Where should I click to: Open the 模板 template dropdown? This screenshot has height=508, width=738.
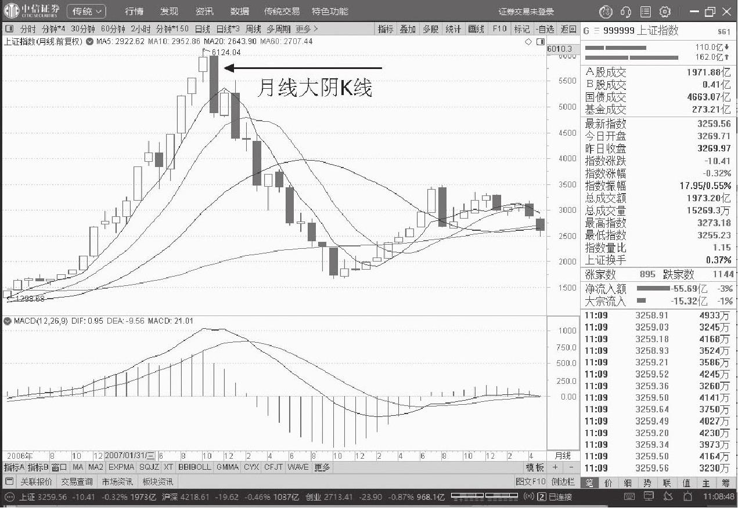tap(535, 467)
